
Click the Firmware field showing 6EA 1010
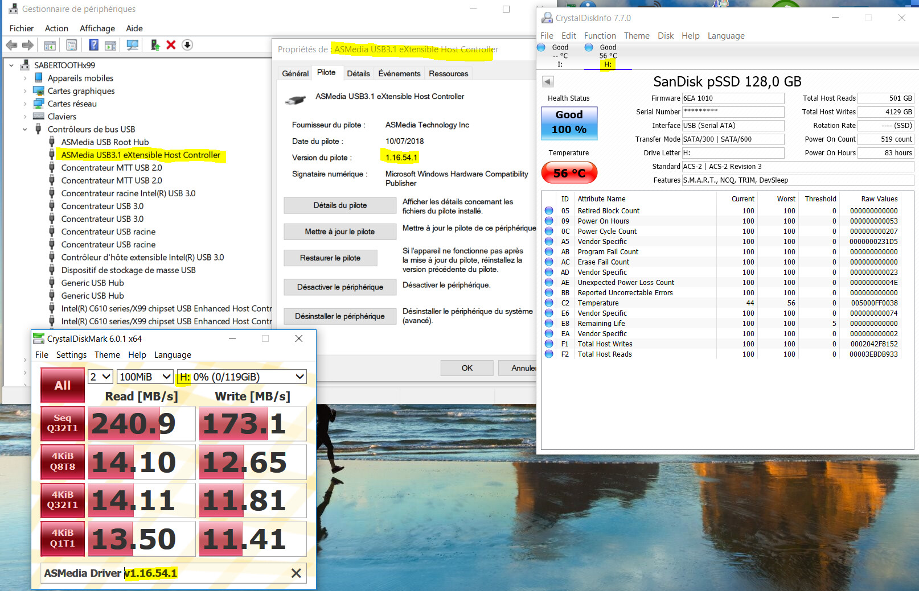pos(733,98)
